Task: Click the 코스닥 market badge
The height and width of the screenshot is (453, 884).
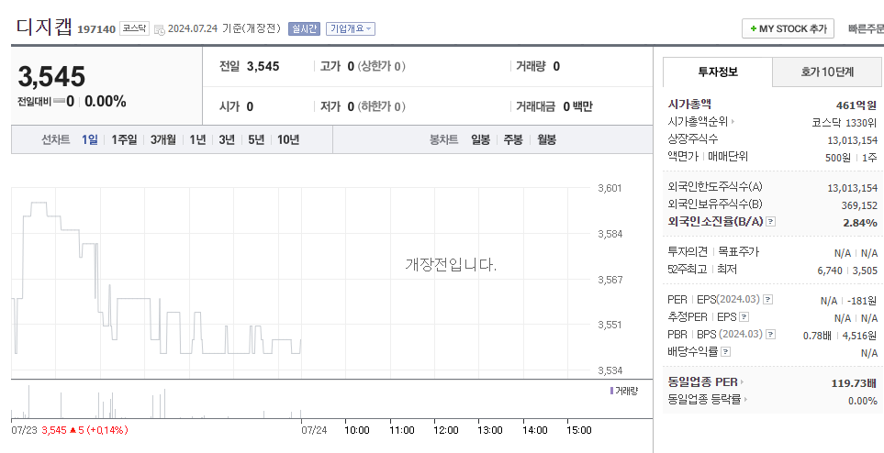Action: [x=134, y=28]
